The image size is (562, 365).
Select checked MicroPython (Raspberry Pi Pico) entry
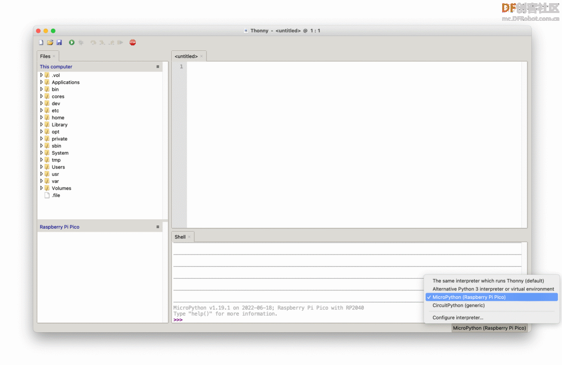coord(491,297)
